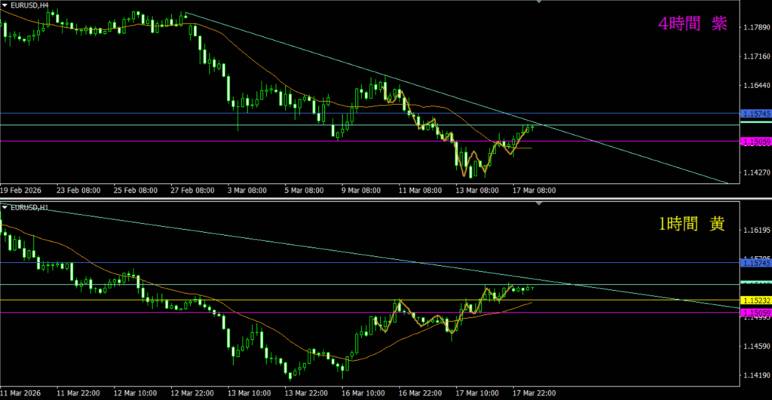Select the magenta 1.15059 price tag on H4 chart

(x=755, y=141)
